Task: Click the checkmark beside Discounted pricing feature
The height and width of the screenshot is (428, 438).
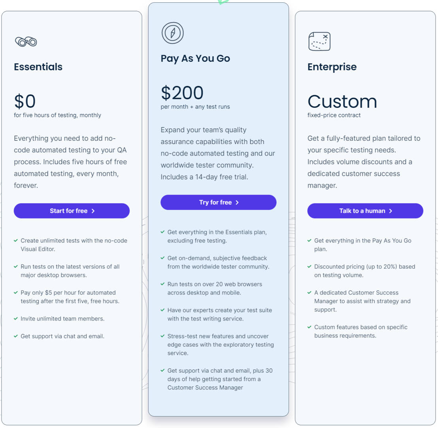Action: click(x=310, y=266)
